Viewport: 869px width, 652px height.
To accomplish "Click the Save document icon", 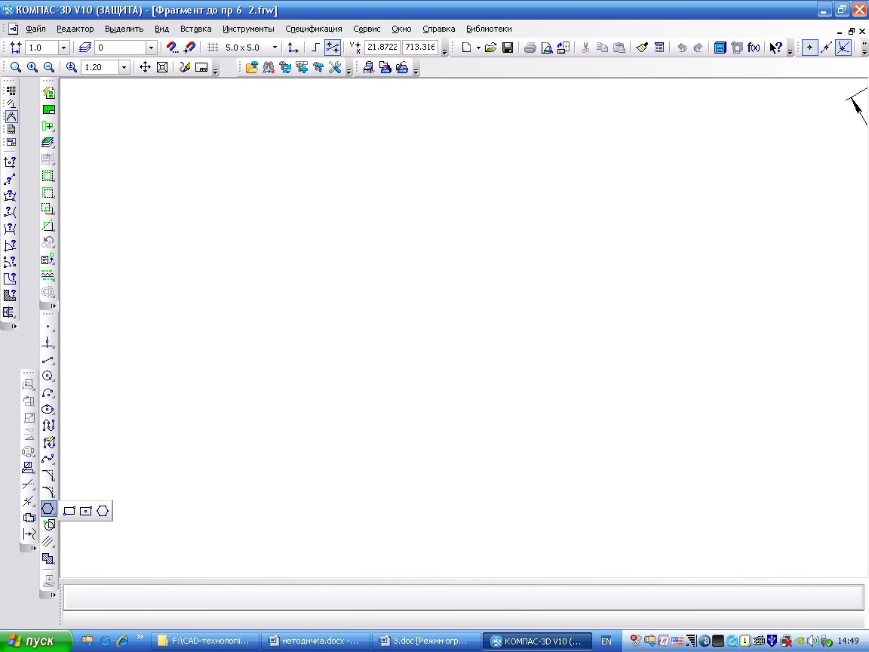I will pos(507,48).
